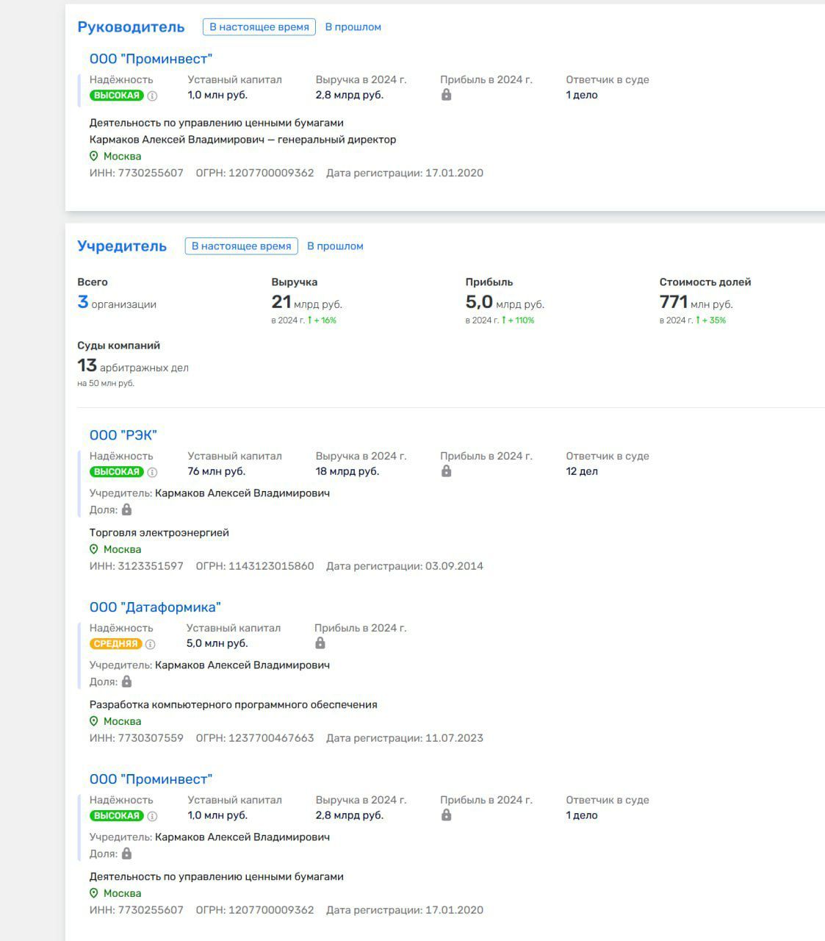Screen dimensions: 825x941
Task: Open ООО "РЭК" company link
Action: pyautogui.click(x=123, y=435)
